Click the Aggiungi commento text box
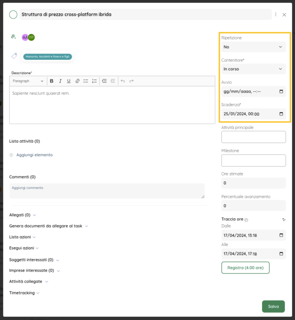295x320 pixels. click(x=107, y=191)
